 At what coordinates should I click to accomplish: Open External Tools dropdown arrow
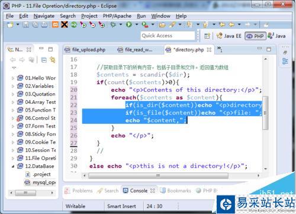[153, 25]
